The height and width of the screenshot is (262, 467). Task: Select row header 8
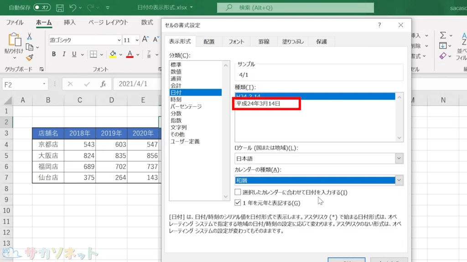click(x=6, y=189)
